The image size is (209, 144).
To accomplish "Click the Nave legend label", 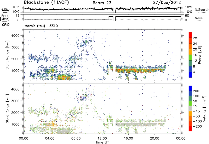I will pos(199,18).
